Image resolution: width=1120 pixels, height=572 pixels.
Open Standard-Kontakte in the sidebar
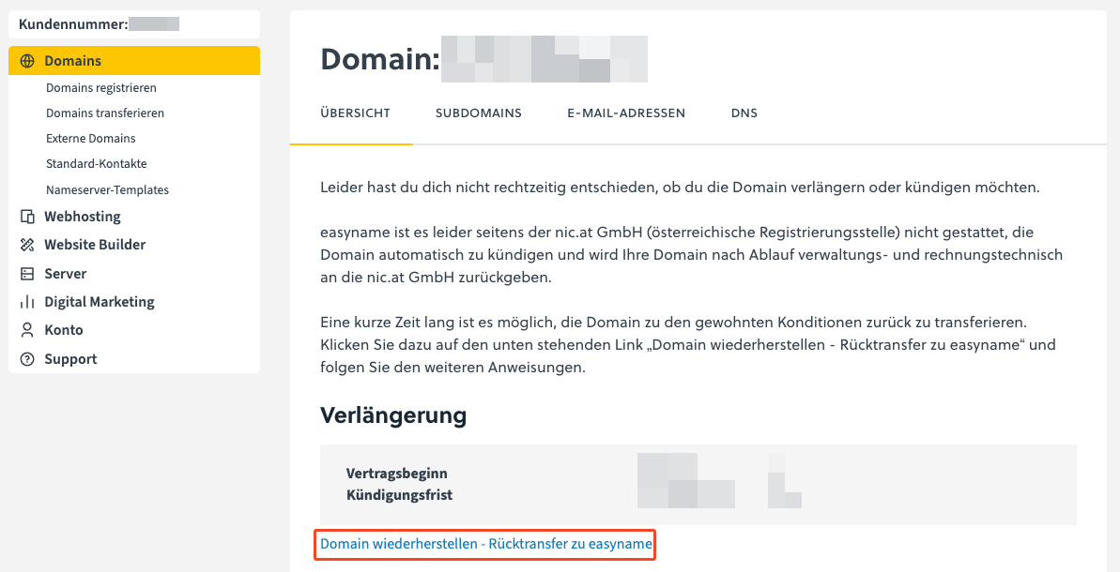(97, 164)
